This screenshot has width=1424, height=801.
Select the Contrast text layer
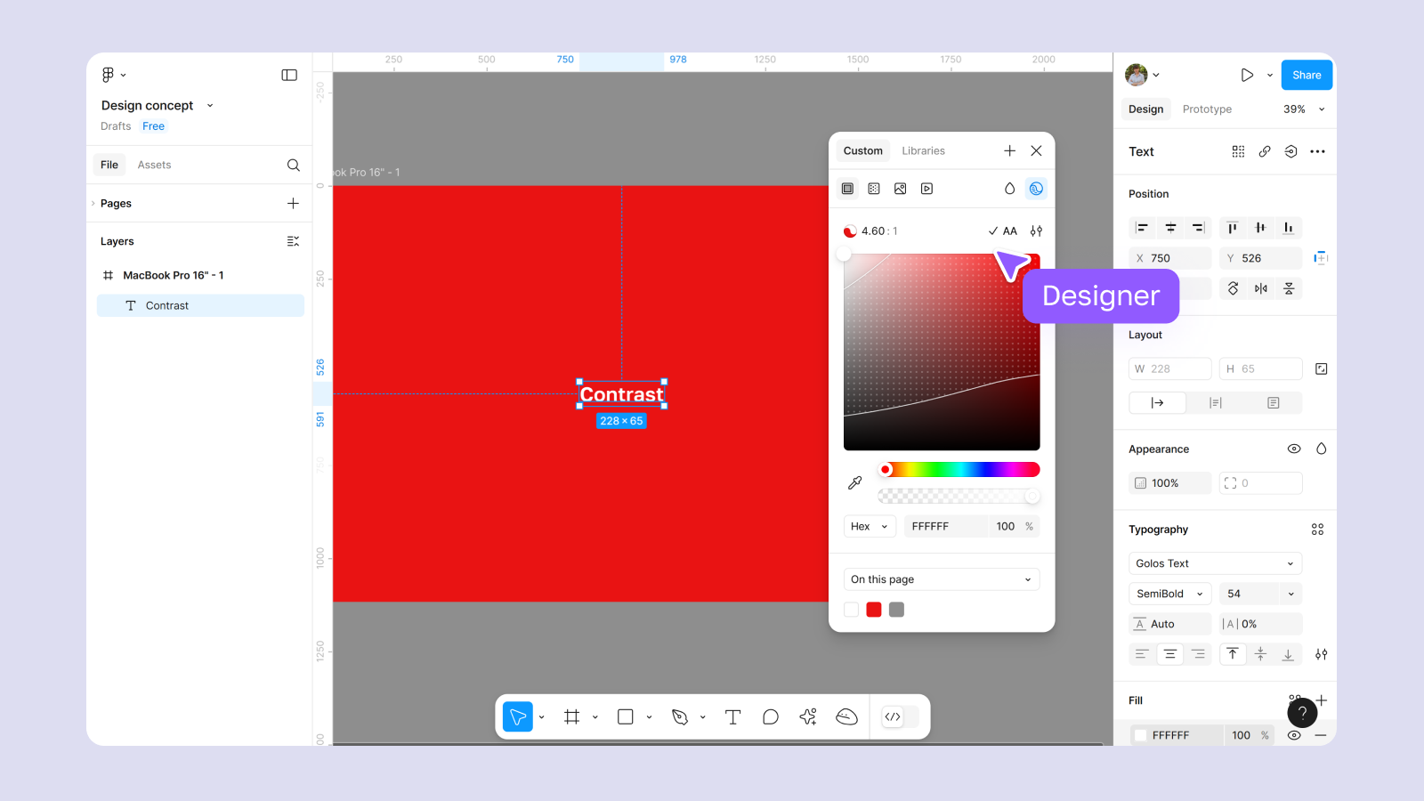tap(167, 306)
